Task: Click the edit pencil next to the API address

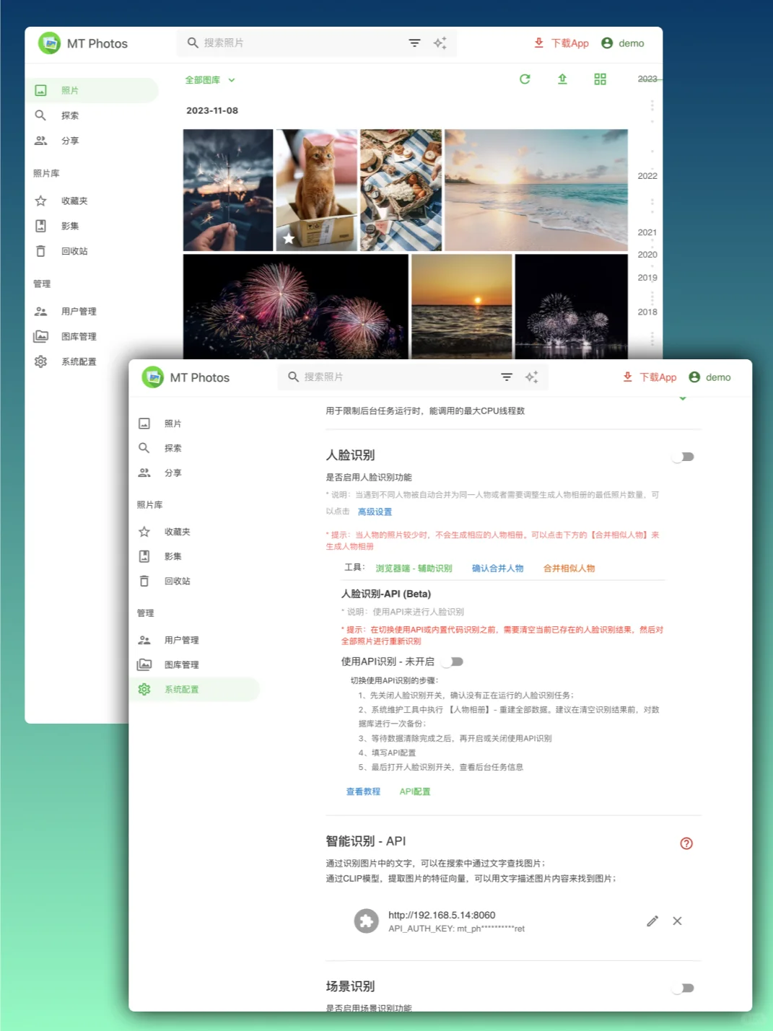Action: point(652,921)
